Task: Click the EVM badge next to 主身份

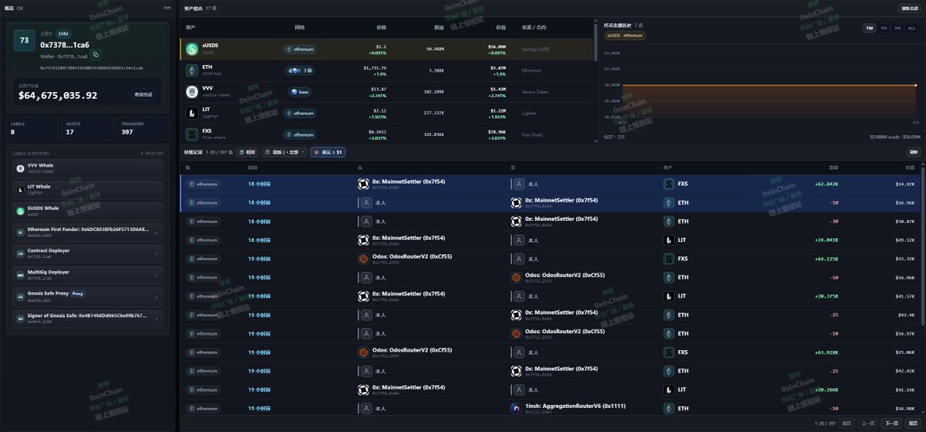Action: 64,34
